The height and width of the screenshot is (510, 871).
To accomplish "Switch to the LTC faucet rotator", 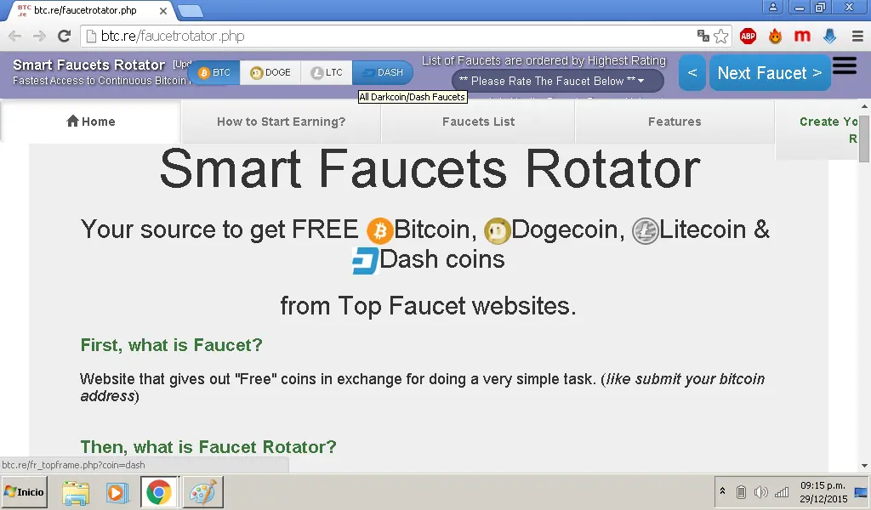I will (327, 73).
